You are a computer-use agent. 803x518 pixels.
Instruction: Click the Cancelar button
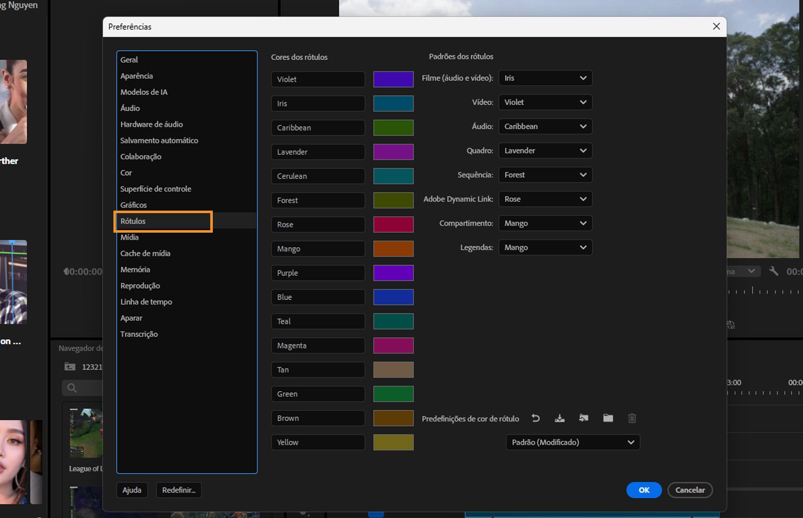(x=690, y=490)
